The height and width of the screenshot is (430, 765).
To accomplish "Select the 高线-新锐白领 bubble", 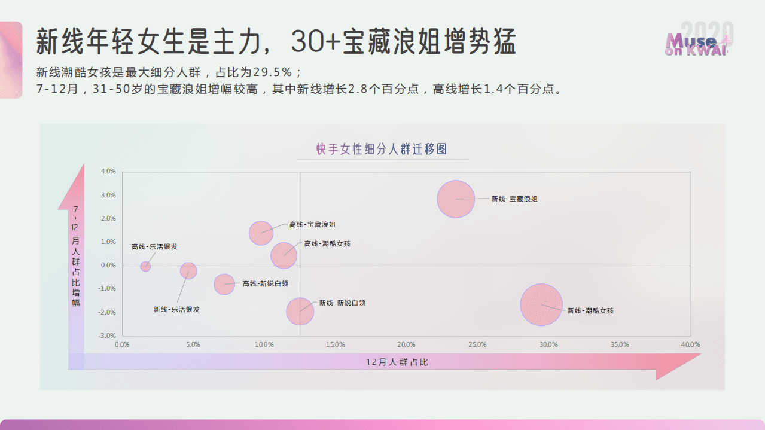I will point(224,285).
